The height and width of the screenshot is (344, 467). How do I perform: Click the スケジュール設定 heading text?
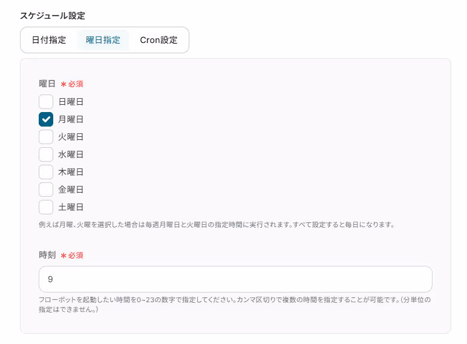coord(53,16)
